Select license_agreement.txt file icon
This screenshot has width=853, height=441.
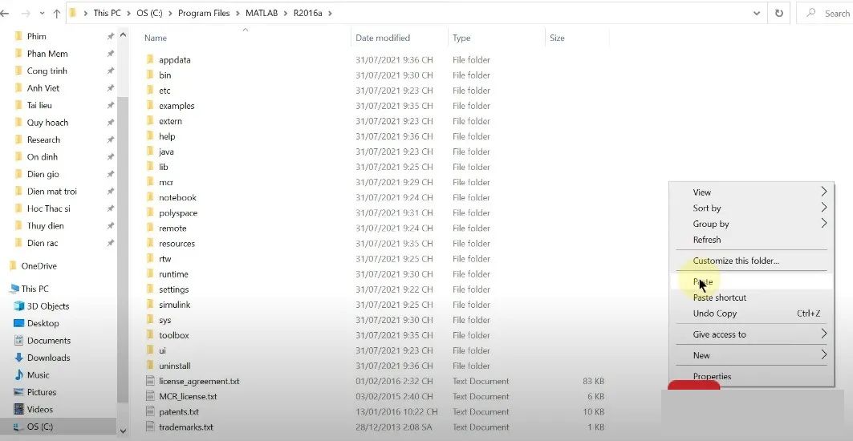(x=151, y=381)
